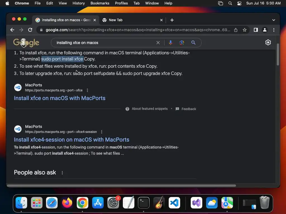The image size is (286, 214).
Task: Open the File menu
Action: click(38, 3)
